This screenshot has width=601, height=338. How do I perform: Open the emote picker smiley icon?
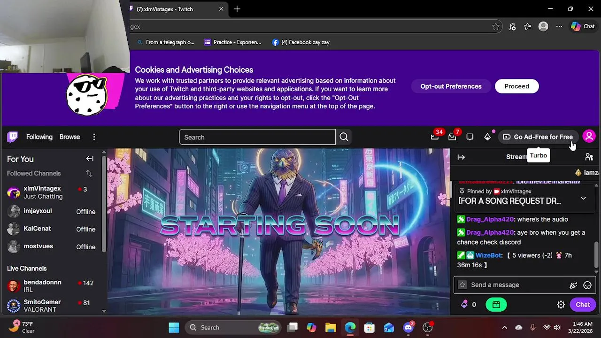click(x=587, y=285)
